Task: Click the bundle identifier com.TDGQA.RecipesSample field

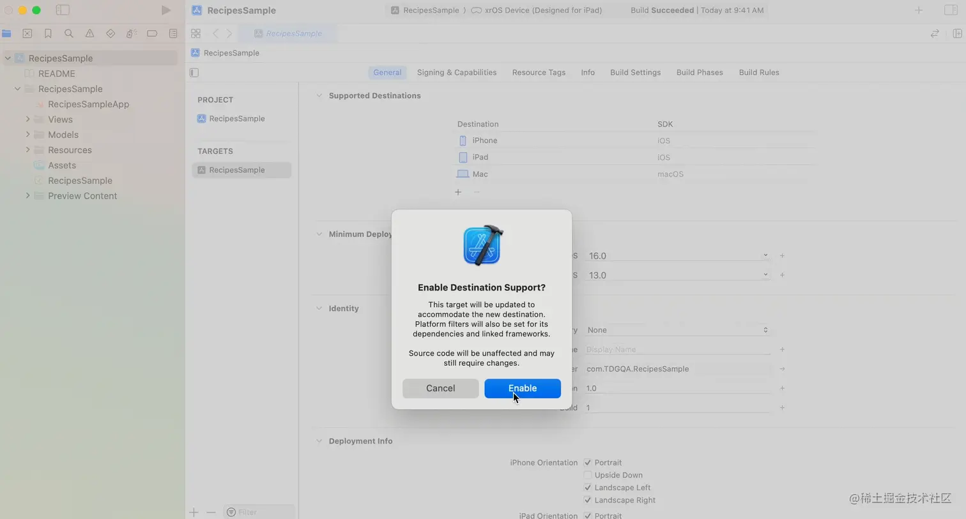Action: 678,369
